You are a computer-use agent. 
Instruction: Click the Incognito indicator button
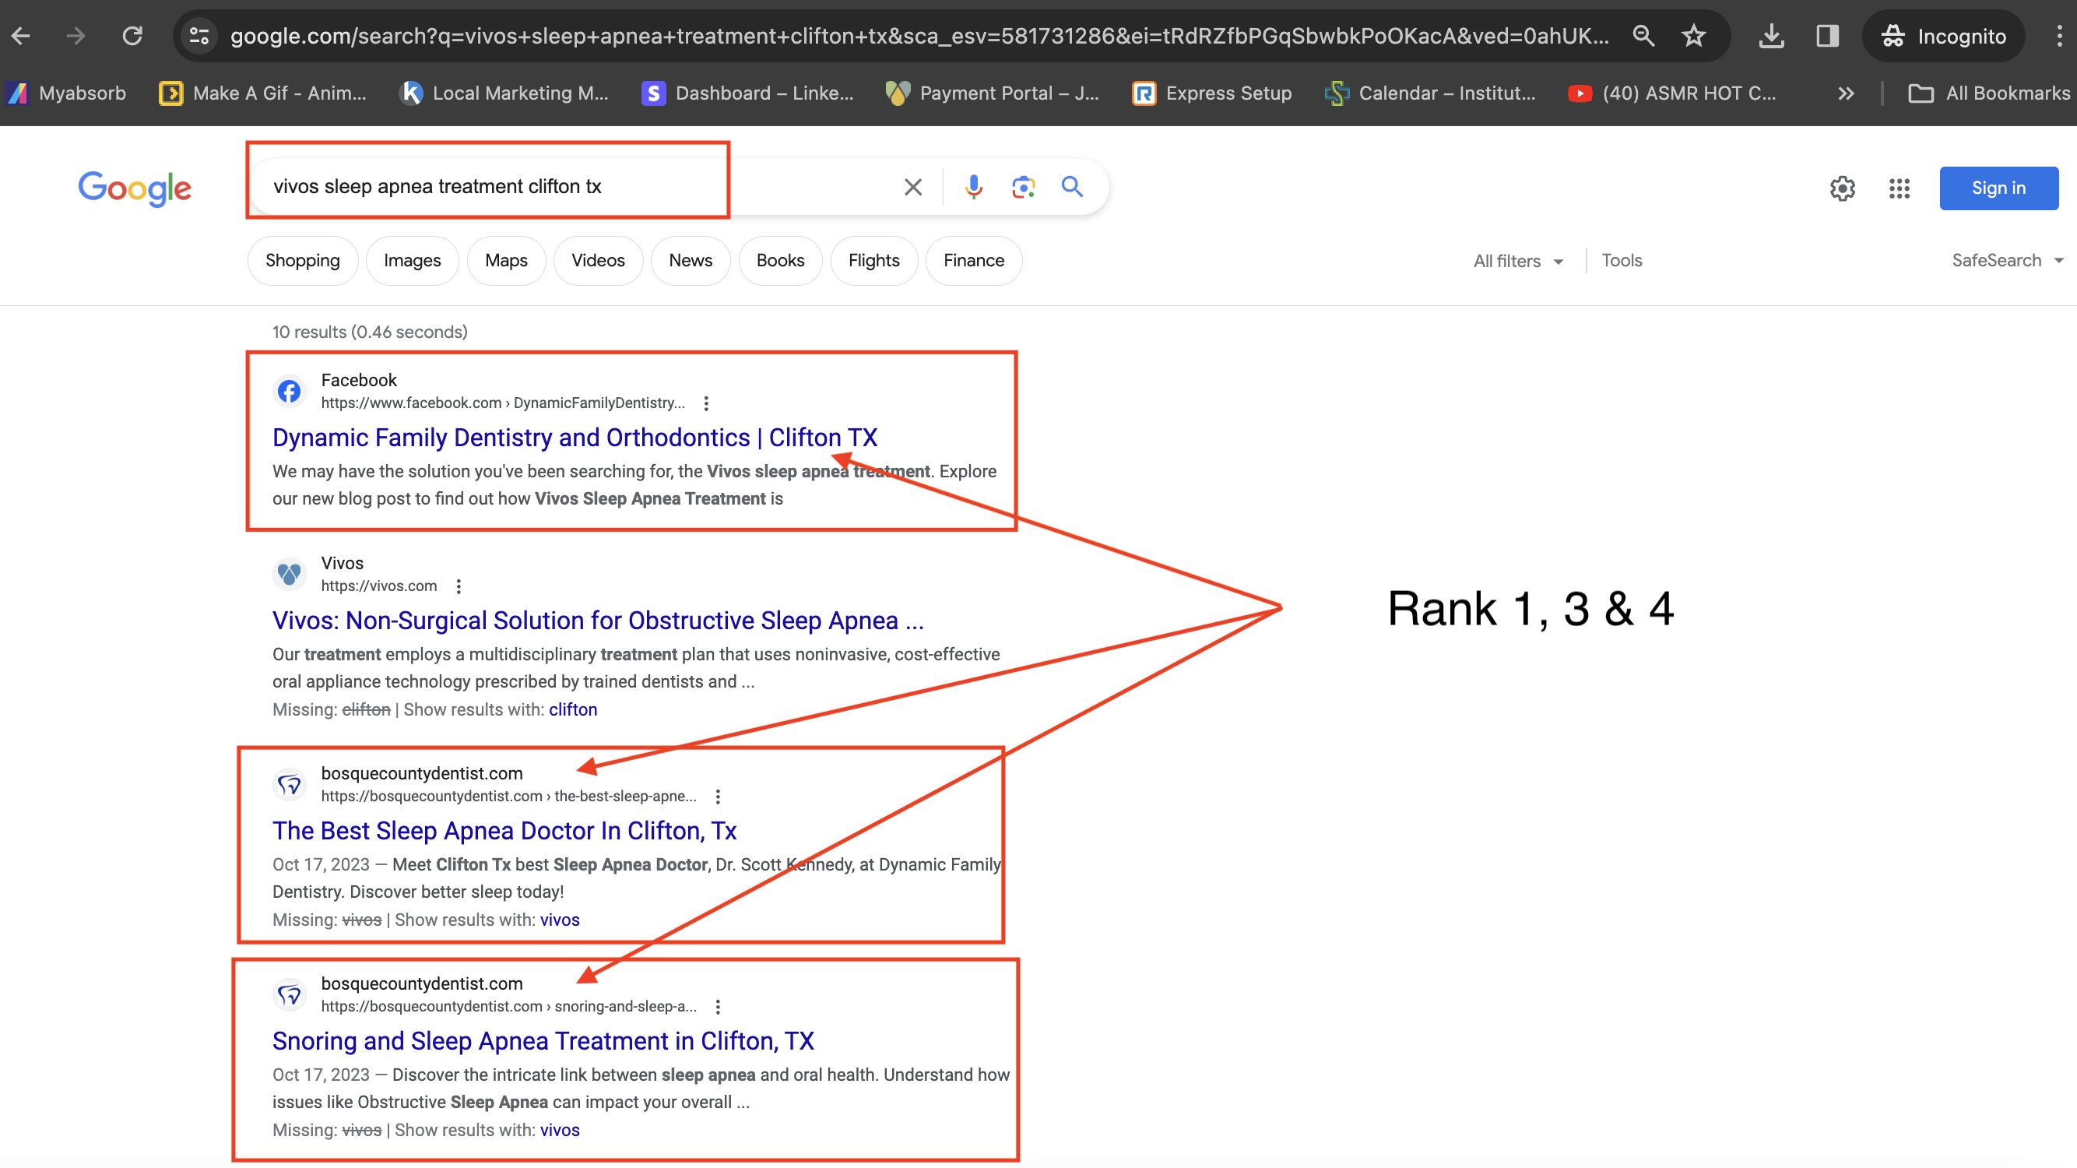(x=1943, y=36)
